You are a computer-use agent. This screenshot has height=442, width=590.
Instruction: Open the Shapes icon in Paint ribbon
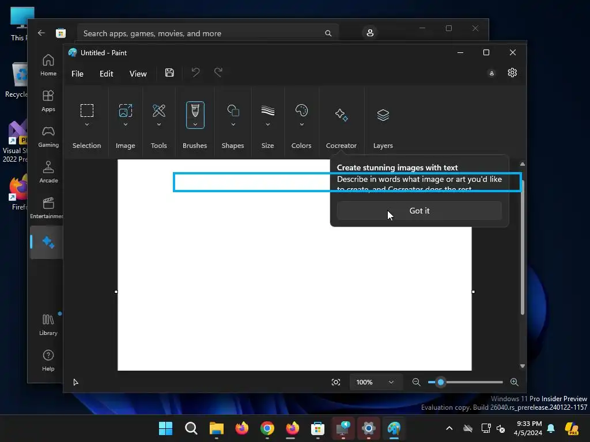(x=233, y=110)
